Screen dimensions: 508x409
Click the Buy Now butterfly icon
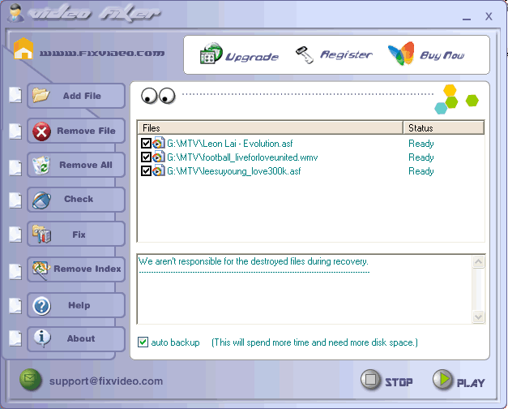(401, 54)
